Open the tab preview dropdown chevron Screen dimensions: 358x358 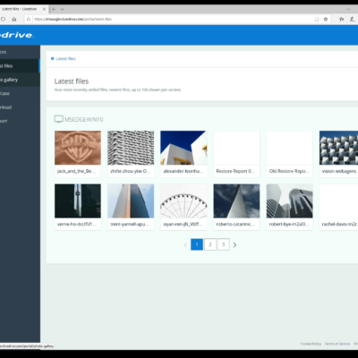(62, 9)
